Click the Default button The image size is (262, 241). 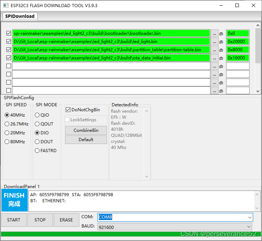point(86,140)
